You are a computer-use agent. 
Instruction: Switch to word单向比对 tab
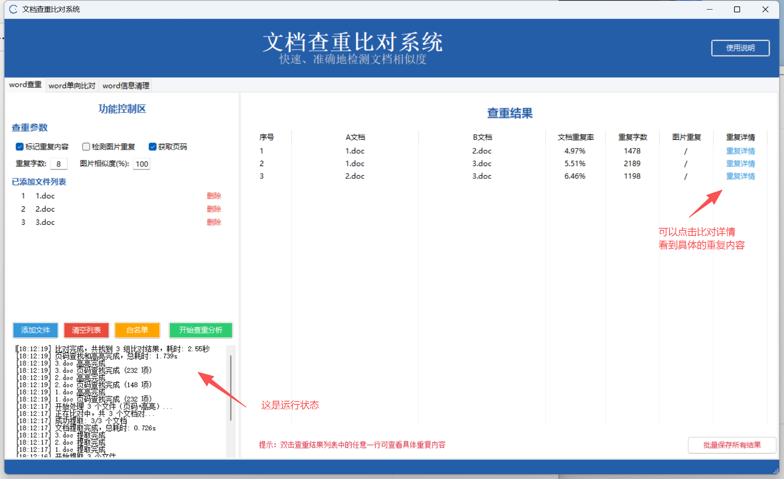(72, 85)
